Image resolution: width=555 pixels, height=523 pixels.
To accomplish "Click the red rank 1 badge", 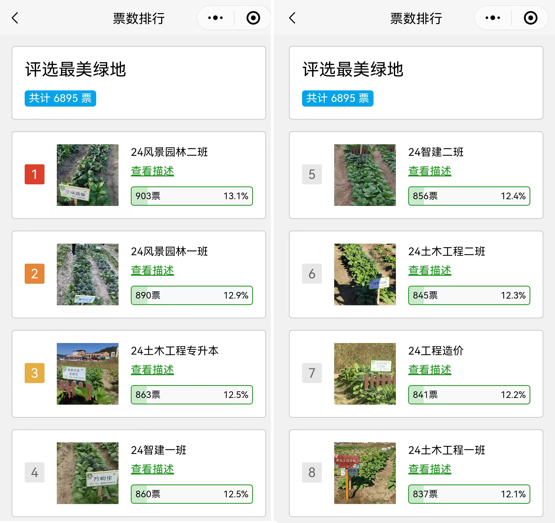I will pyautogui.click(x=34, y=175).
